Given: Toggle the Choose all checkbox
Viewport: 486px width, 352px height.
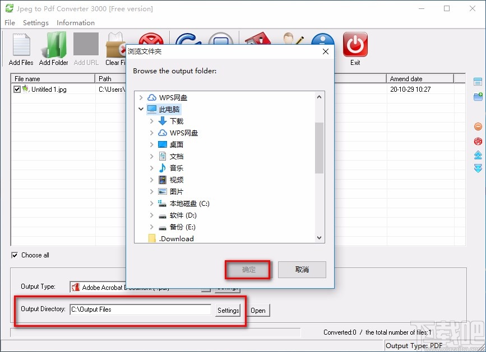Looking at the screenshot, I should pos(14,255).
